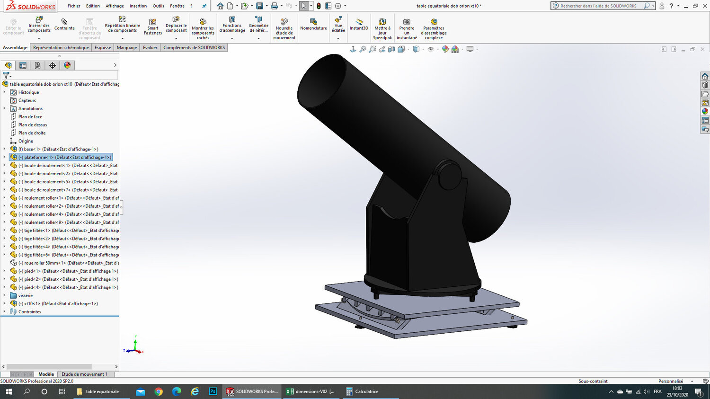Open Photoshop from the taskbar

[x=213, y=391]
